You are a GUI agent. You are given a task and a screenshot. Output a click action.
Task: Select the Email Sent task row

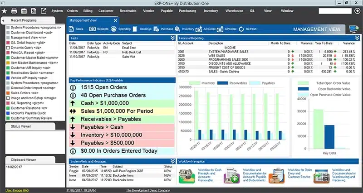pyautogui.click(x=122, y=48)
